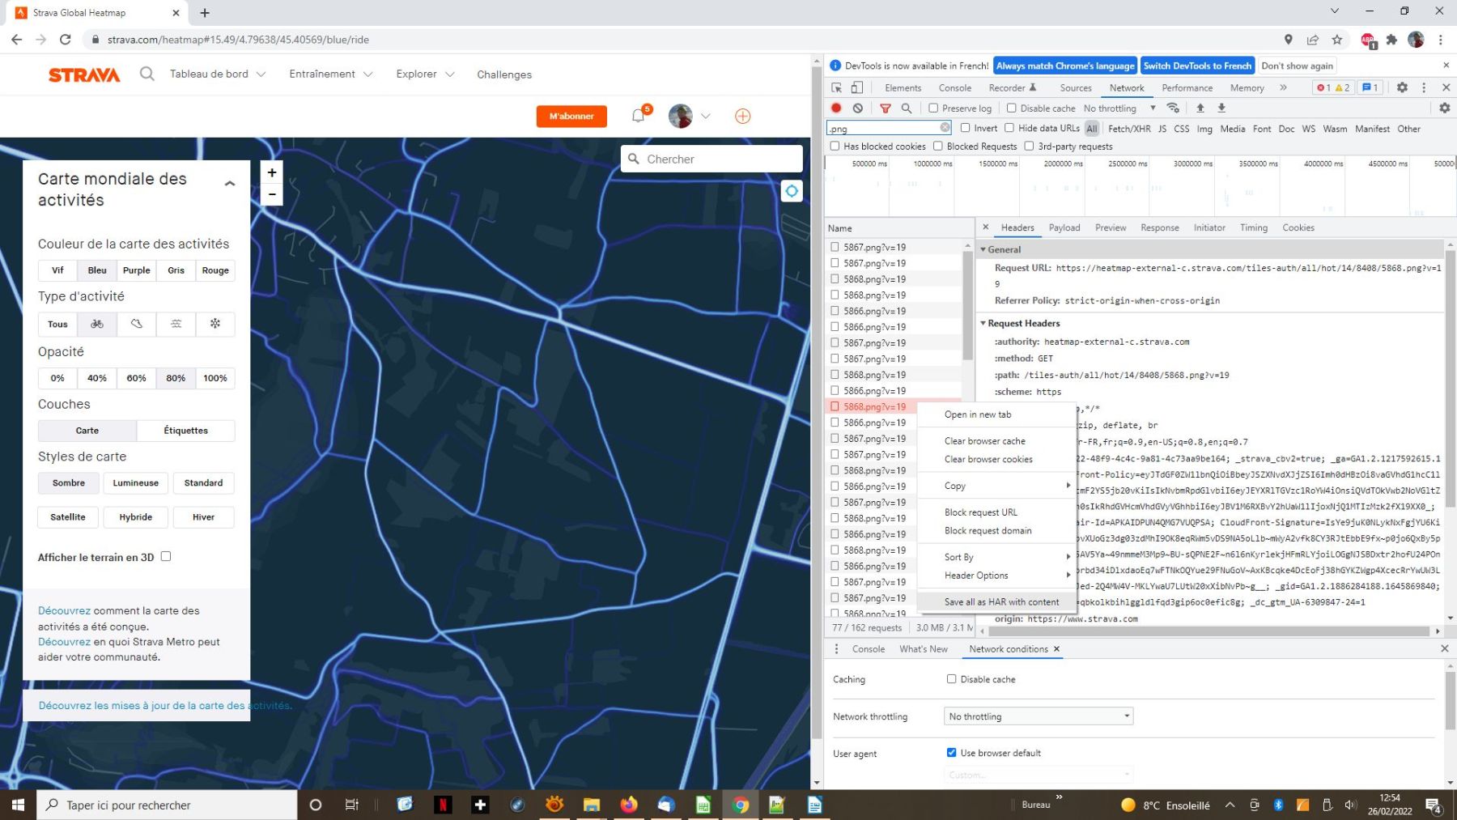The image size is (1457, 820).
Task: Clear the network log
Action: (x=858, y=108)
